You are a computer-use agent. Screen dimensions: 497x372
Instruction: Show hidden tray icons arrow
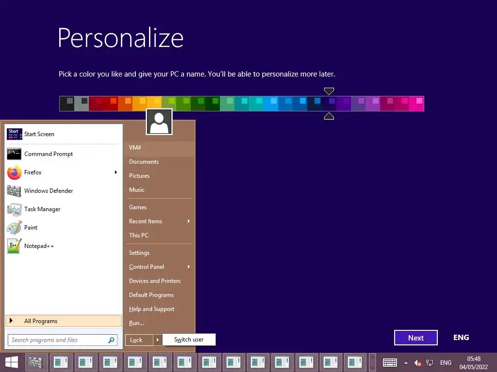[406, 363]
